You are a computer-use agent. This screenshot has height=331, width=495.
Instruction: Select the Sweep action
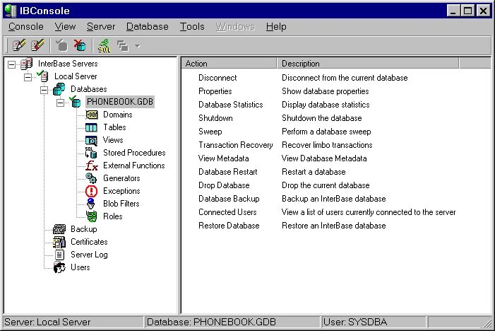(210, 132)
